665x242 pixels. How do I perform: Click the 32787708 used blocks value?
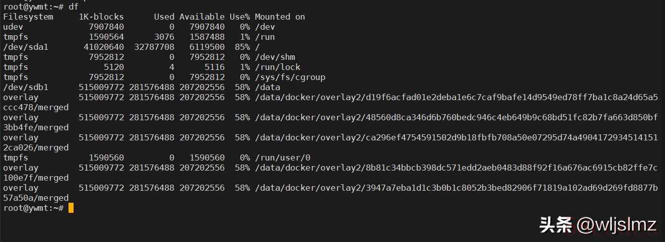154,47
